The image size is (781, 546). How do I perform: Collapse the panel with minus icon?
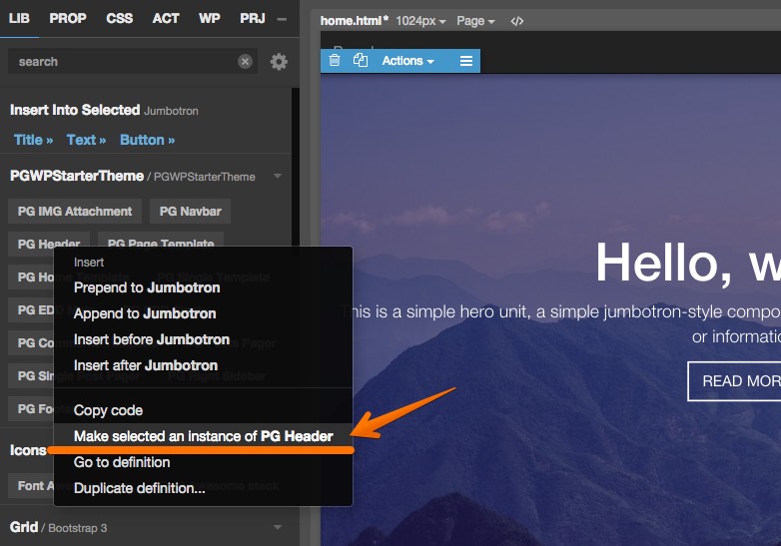(x=282, y=19)
